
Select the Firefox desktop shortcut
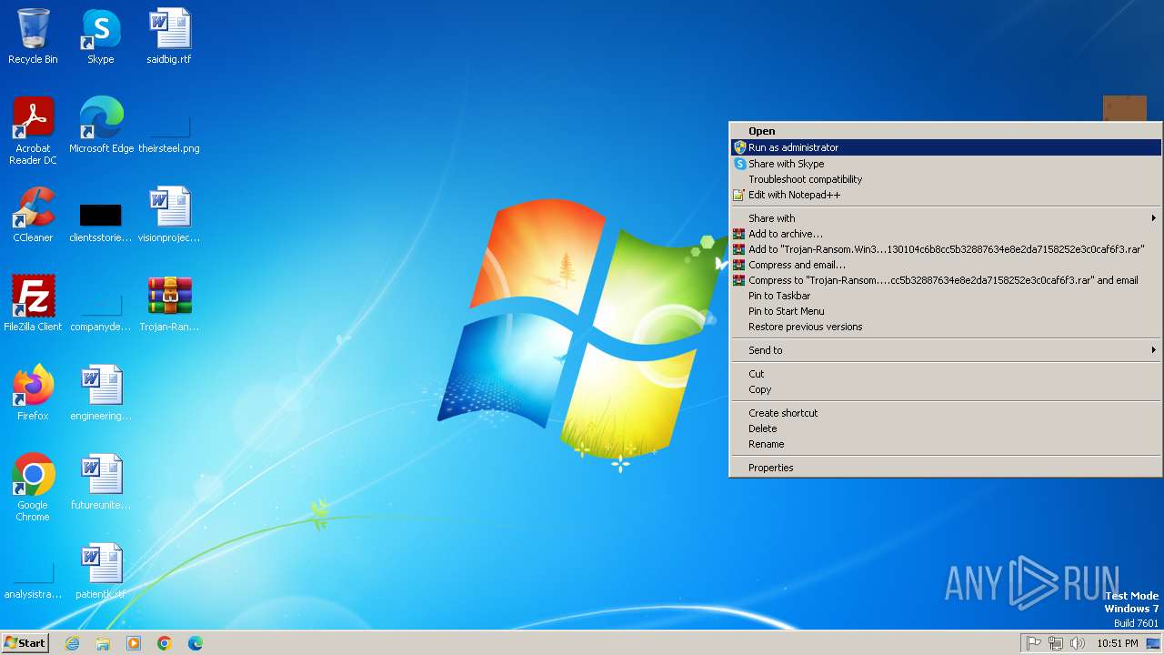click(x=33, y=393)
